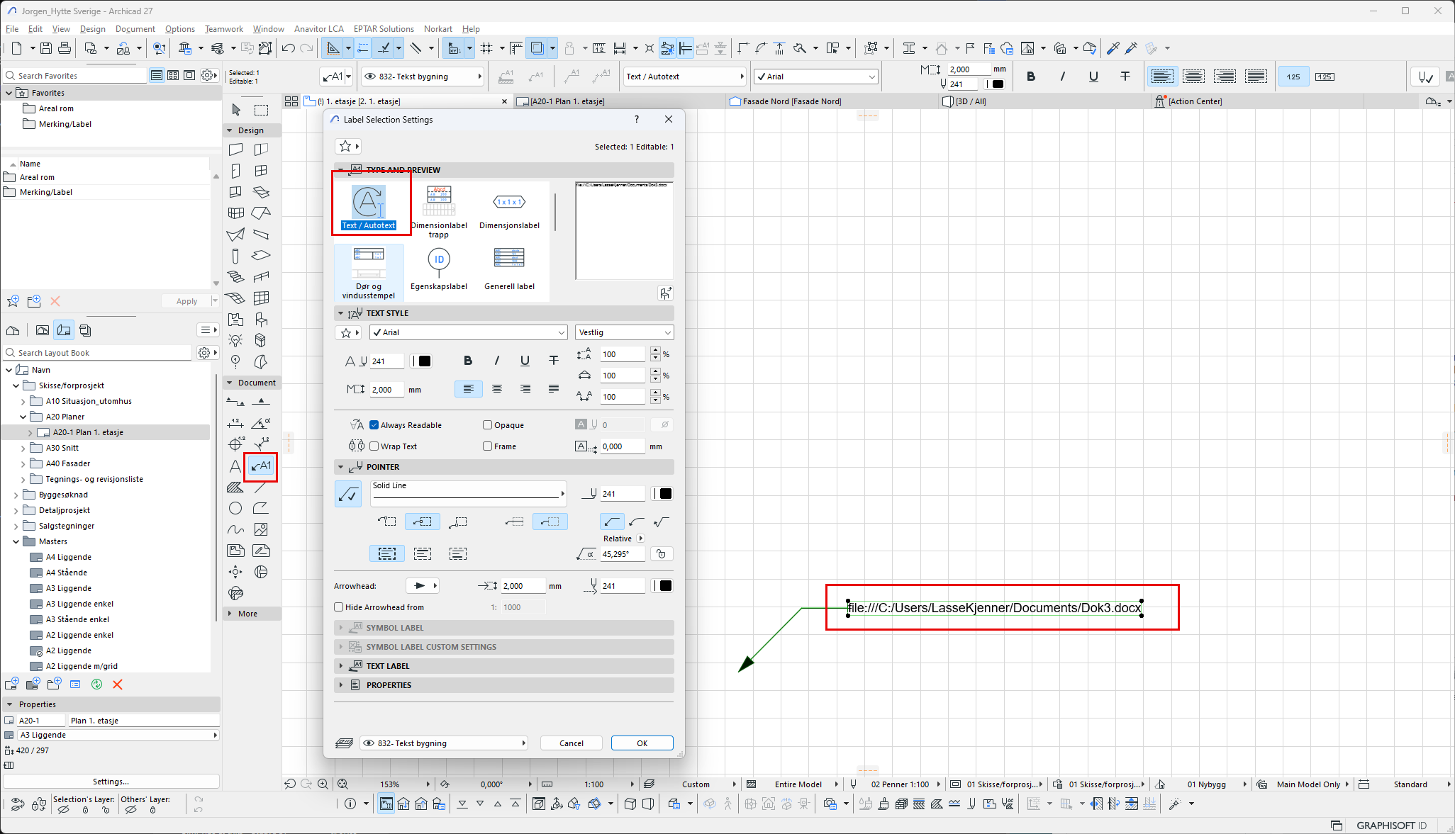Select the Label tool in toolbox
This screenshot has width=1455, height=834.
point(261,466)
